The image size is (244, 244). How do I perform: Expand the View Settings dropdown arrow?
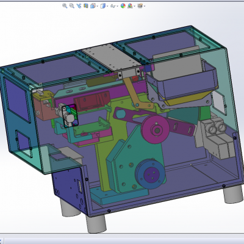coord(145,6)
